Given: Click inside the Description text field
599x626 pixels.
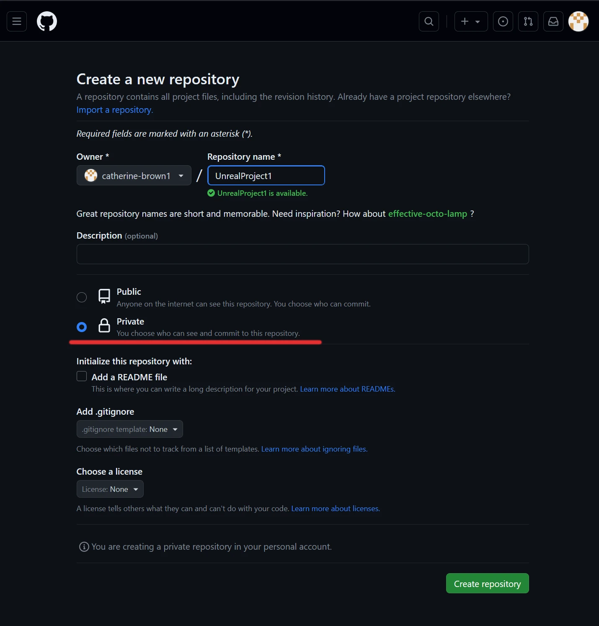Looking at the screenshot, I should tap(302, 254).
